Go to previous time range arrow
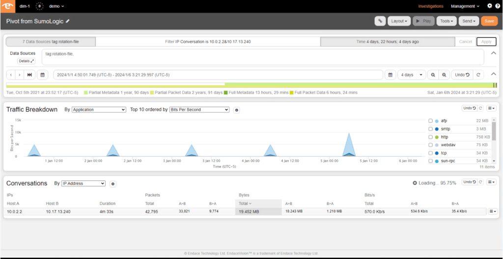The height and width of the screenshot is (259, 503). [11, 75]
